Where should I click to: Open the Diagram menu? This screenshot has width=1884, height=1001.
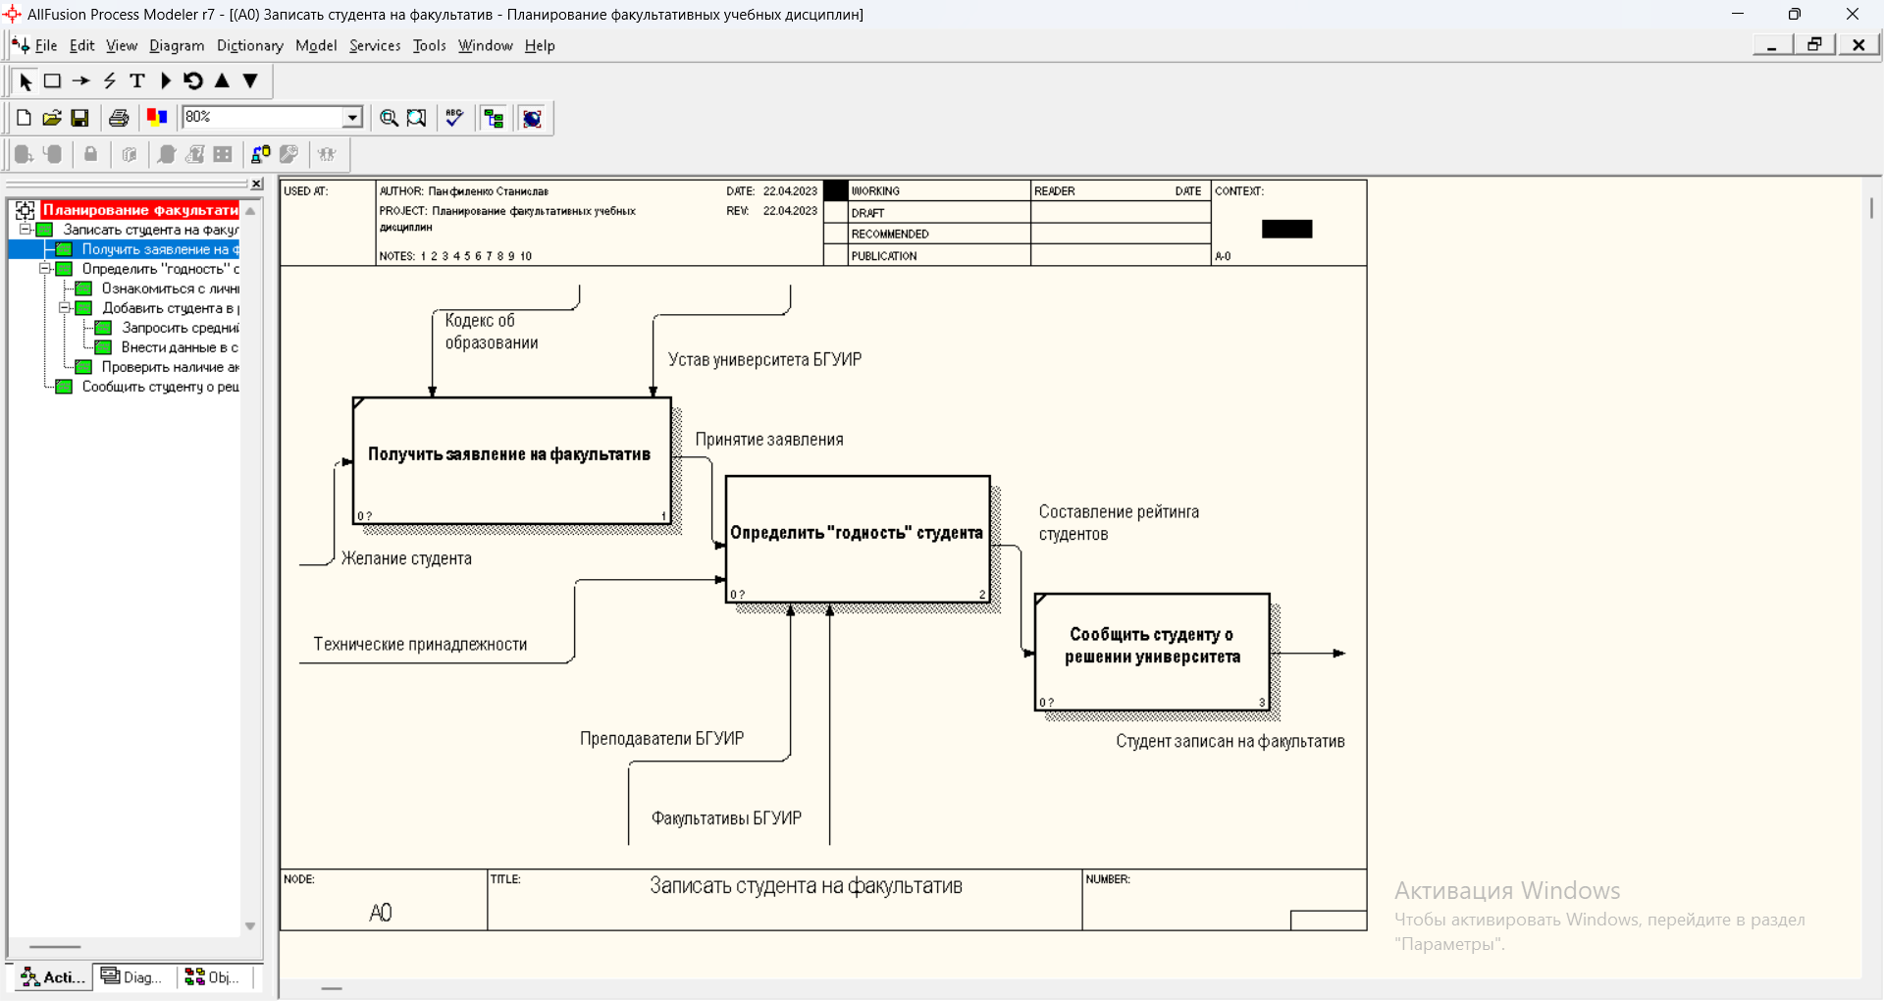[177, 45]
